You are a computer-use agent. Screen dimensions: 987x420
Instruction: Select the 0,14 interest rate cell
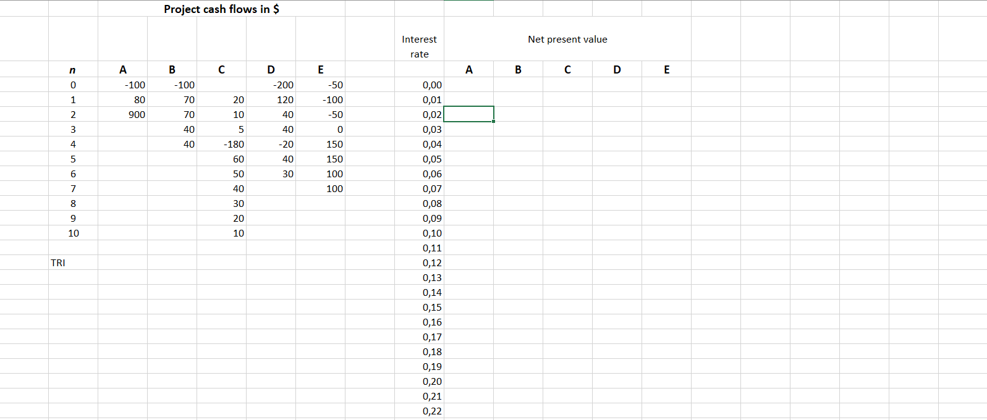419,292
